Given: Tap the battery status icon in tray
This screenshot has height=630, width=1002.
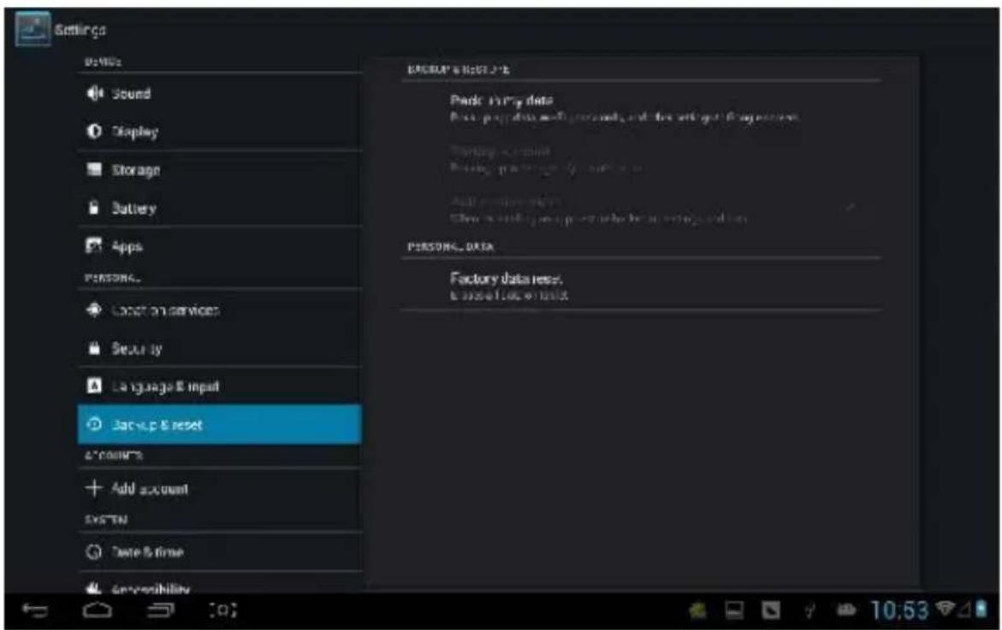Looking at the screenshot, I should (x=981, y=609).
